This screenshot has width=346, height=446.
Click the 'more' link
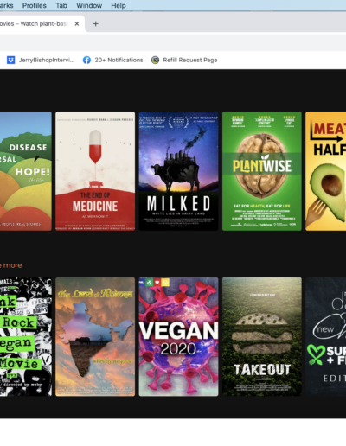pos(12,265)
